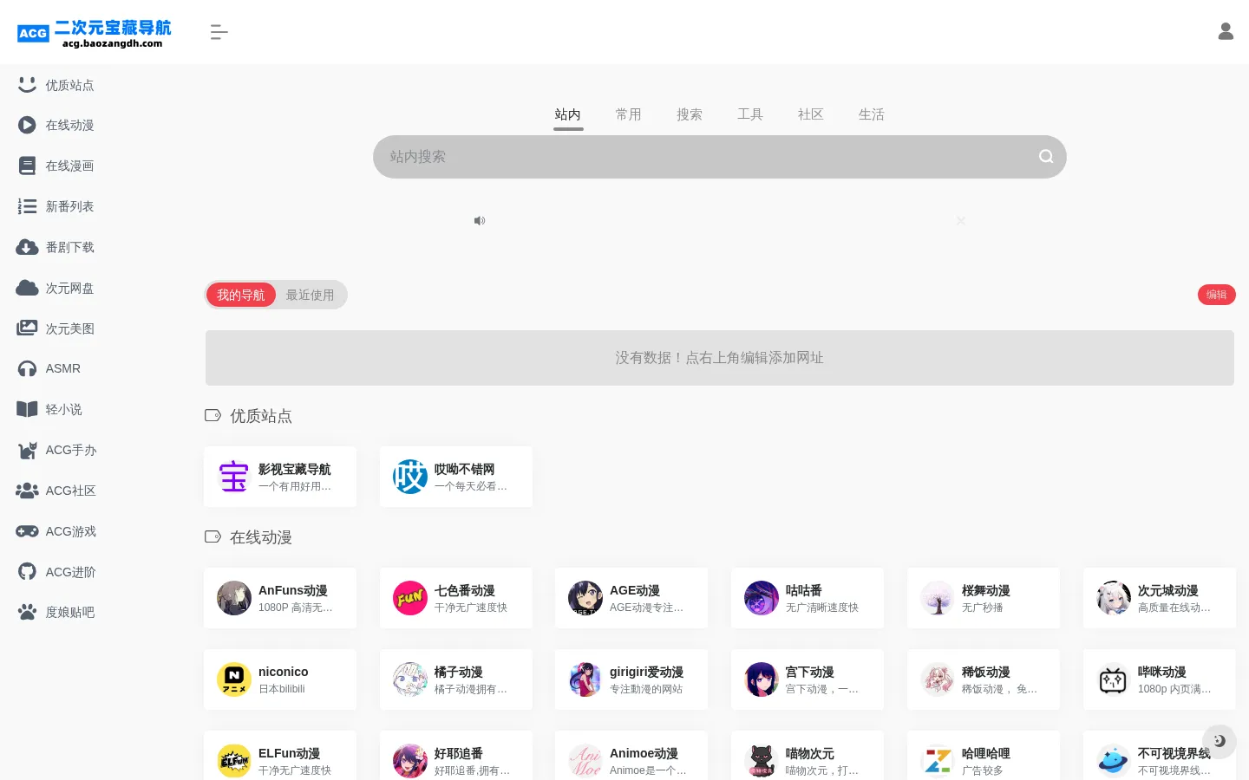Click the announcement speaker icon
Image resolution: width=1249 pixels, height=780 pixels.
click(x=480, y=221)
